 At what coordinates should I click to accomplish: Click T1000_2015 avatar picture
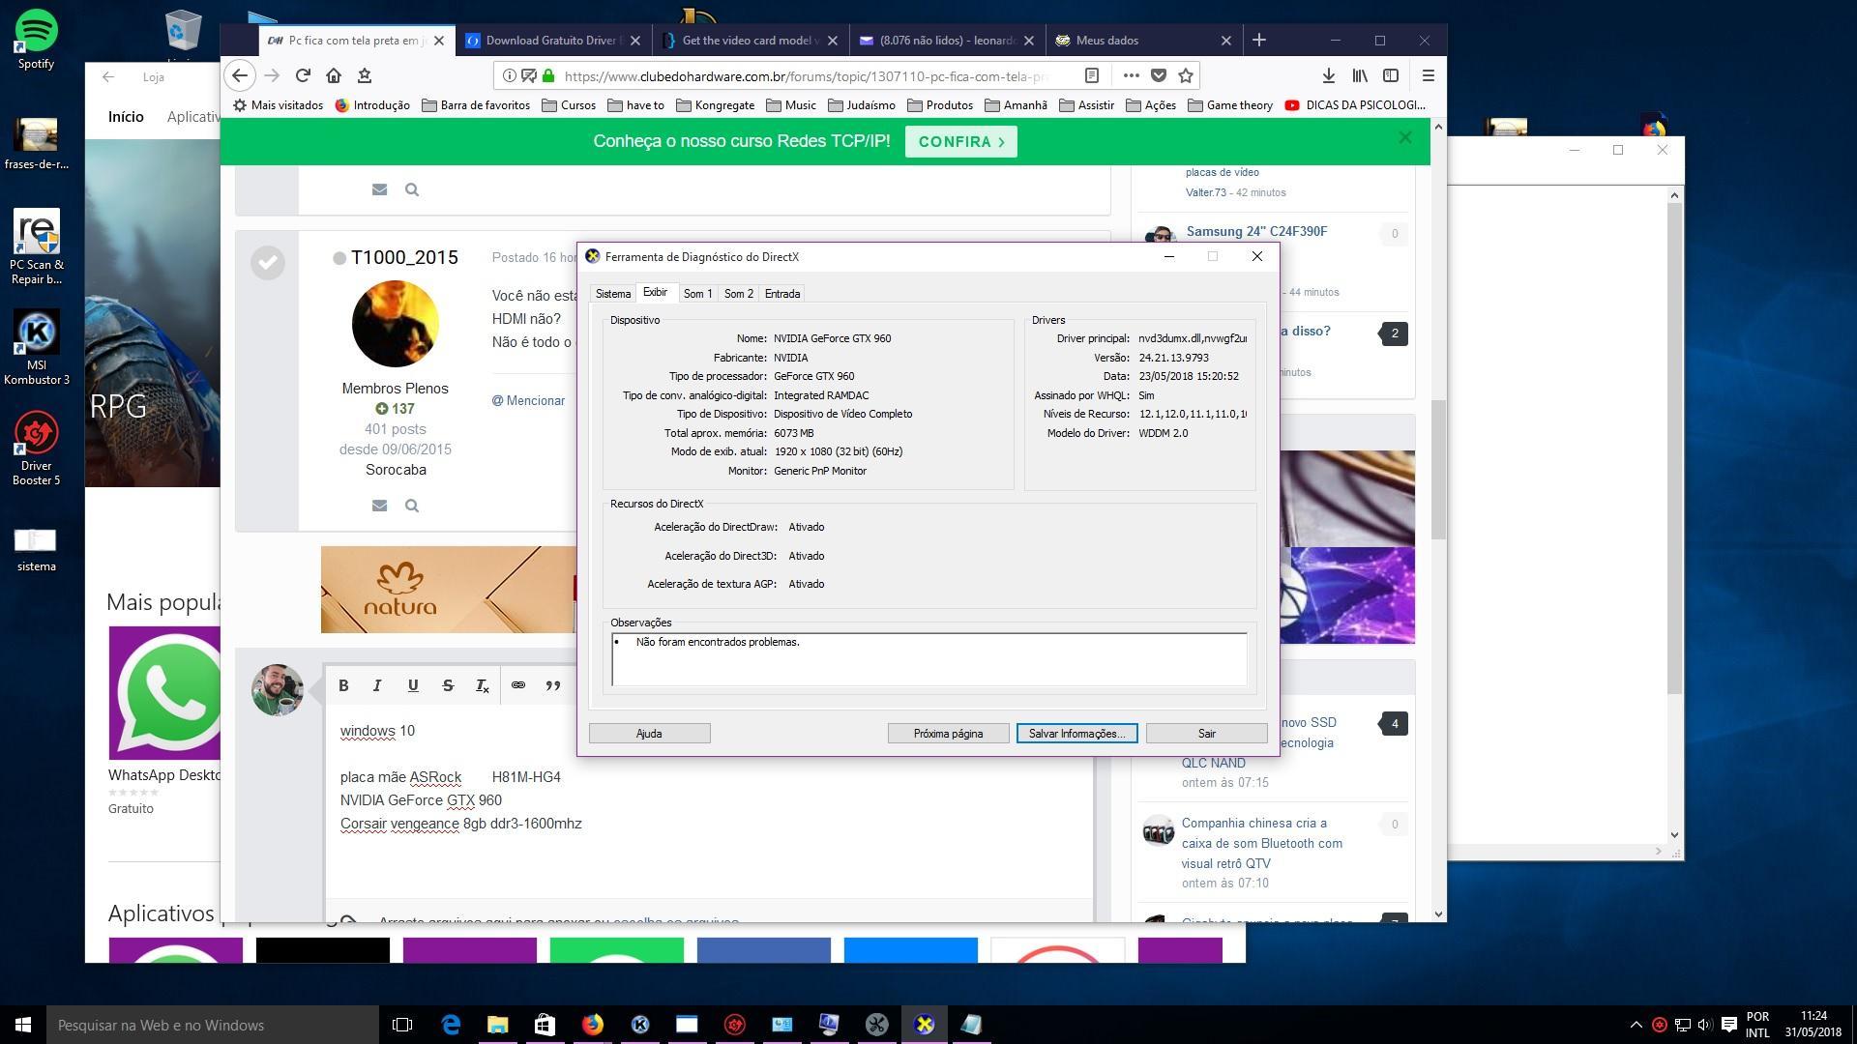395,323
